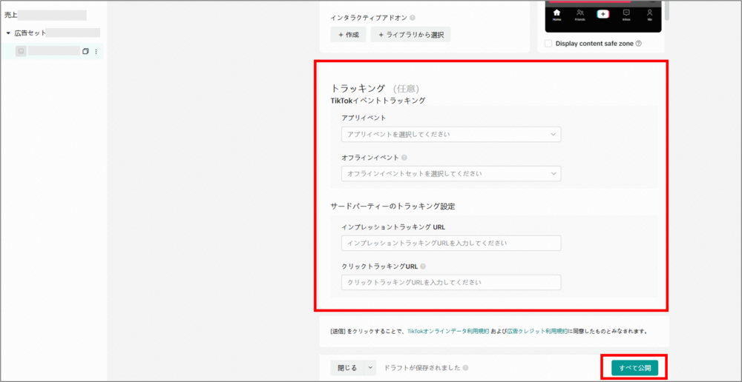The height and width of the screenshot is (382, 742).
Task: Collapse the 広告セット tree node
Action: coord(8,33)
